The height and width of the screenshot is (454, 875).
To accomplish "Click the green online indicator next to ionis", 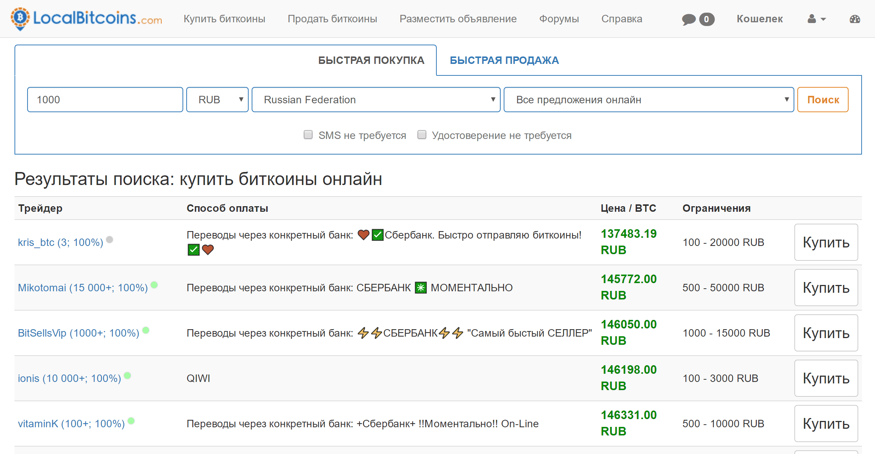I will pos(128,374).
